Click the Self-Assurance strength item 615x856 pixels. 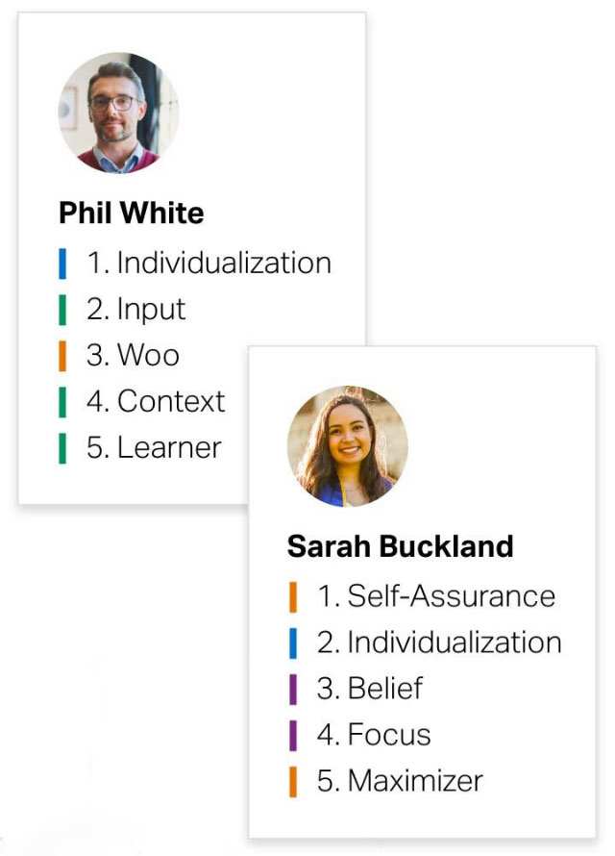click(x=435, y=596)
